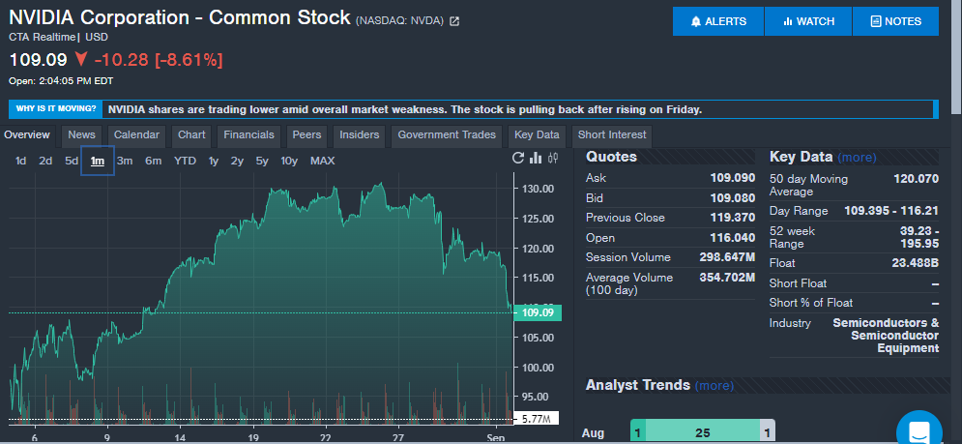Click the chart refresh icon

point(518,159)
